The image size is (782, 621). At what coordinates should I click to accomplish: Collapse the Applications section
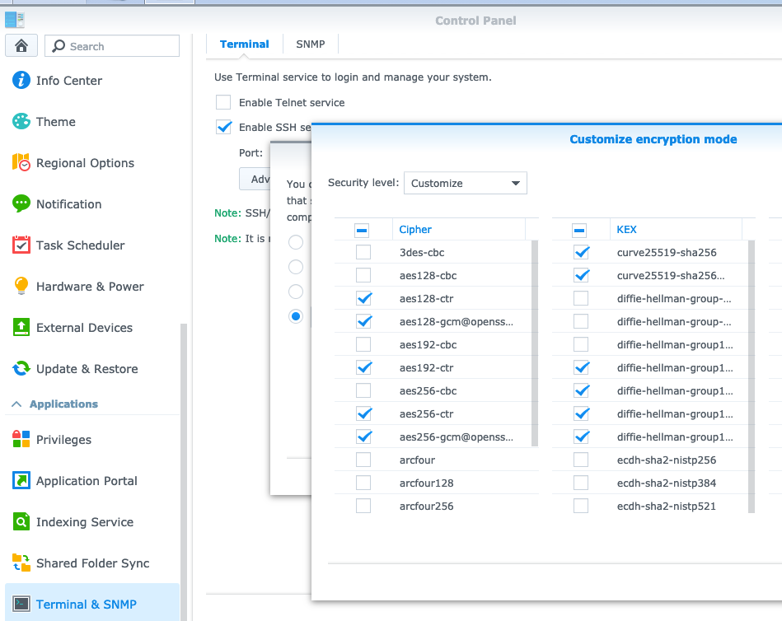[x=66, y=404]
